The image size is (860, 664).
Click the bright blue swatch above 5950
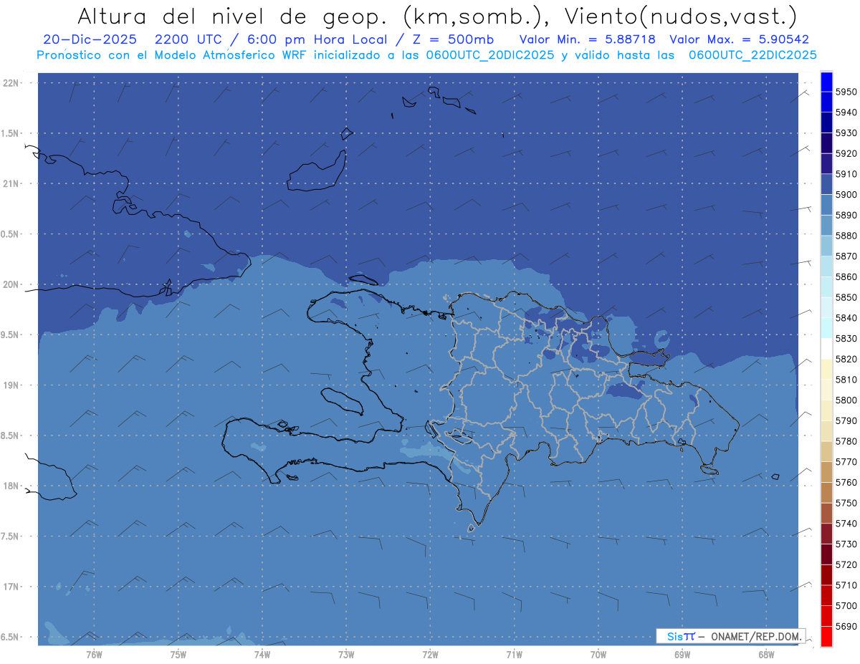(x=826, y=82)
